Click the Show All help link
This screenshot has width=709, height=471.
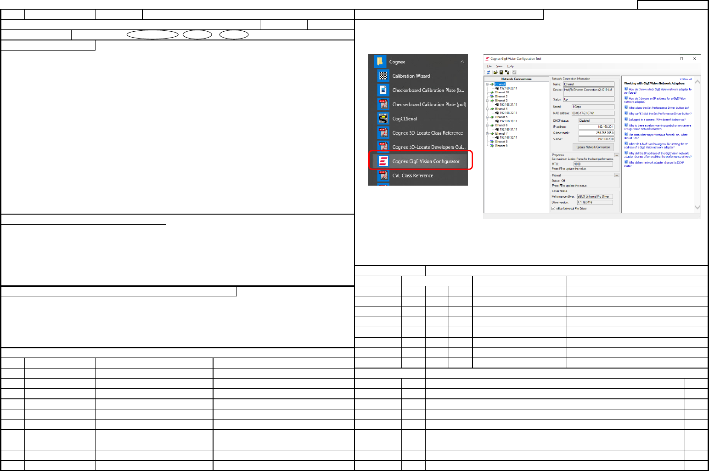pos(686,79)
